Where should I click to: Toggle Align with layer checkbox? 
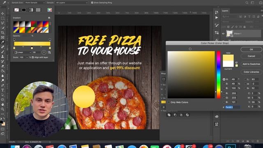pyautogui.click(x=33, y=58)
